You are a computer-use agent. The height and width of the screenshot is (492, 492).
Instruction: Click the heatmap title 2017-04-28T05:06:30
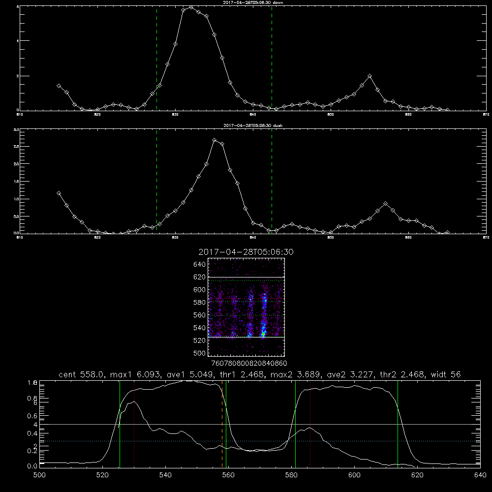(246, 252)
